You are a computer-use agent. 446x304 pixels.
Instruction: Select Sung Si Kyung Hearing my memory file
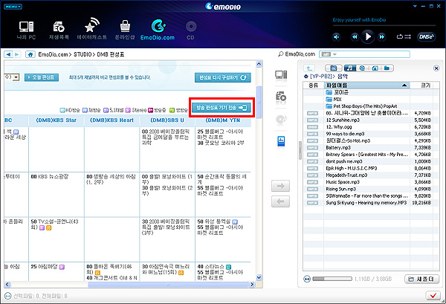click(x=366, y=203)
